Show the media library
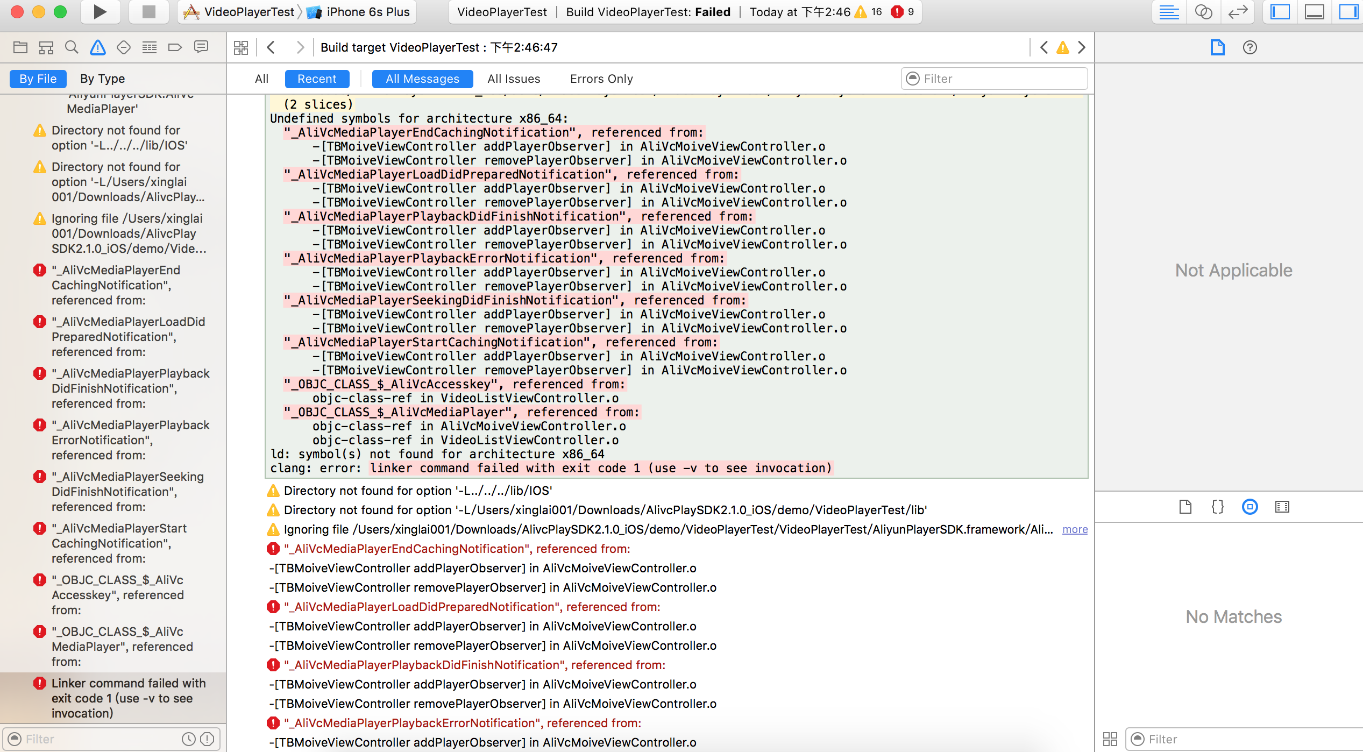The width and height of the screenshot is (1363, 752). pyautogui.click(x=1282, y=507)
